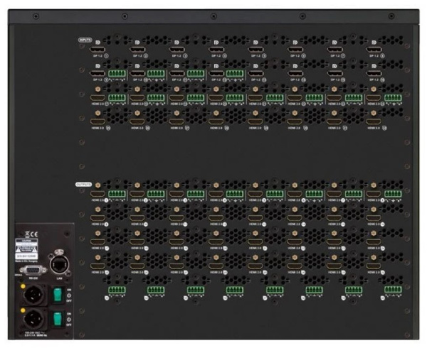Select HDMI 2.0 output port number 4
427x348 pixels.
point(216,194)
